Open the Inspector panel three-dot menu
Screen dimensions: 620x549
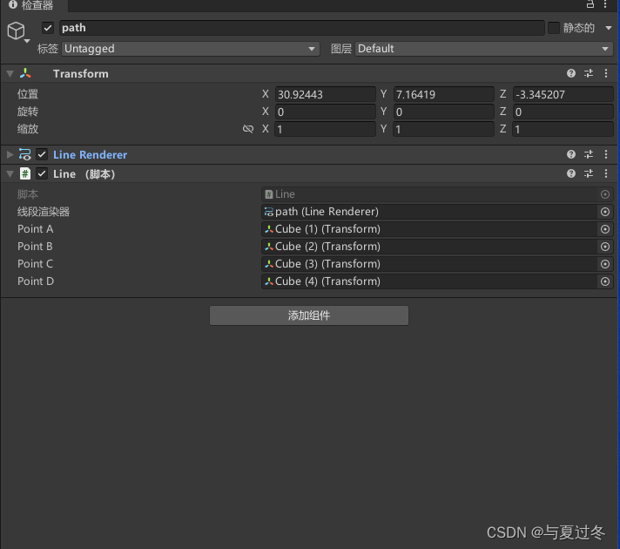click(605, 4)
